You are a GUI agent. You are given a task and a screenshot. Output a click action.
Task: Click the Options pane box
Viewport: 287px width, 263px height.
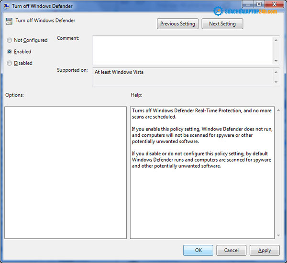tap(66, 173)
